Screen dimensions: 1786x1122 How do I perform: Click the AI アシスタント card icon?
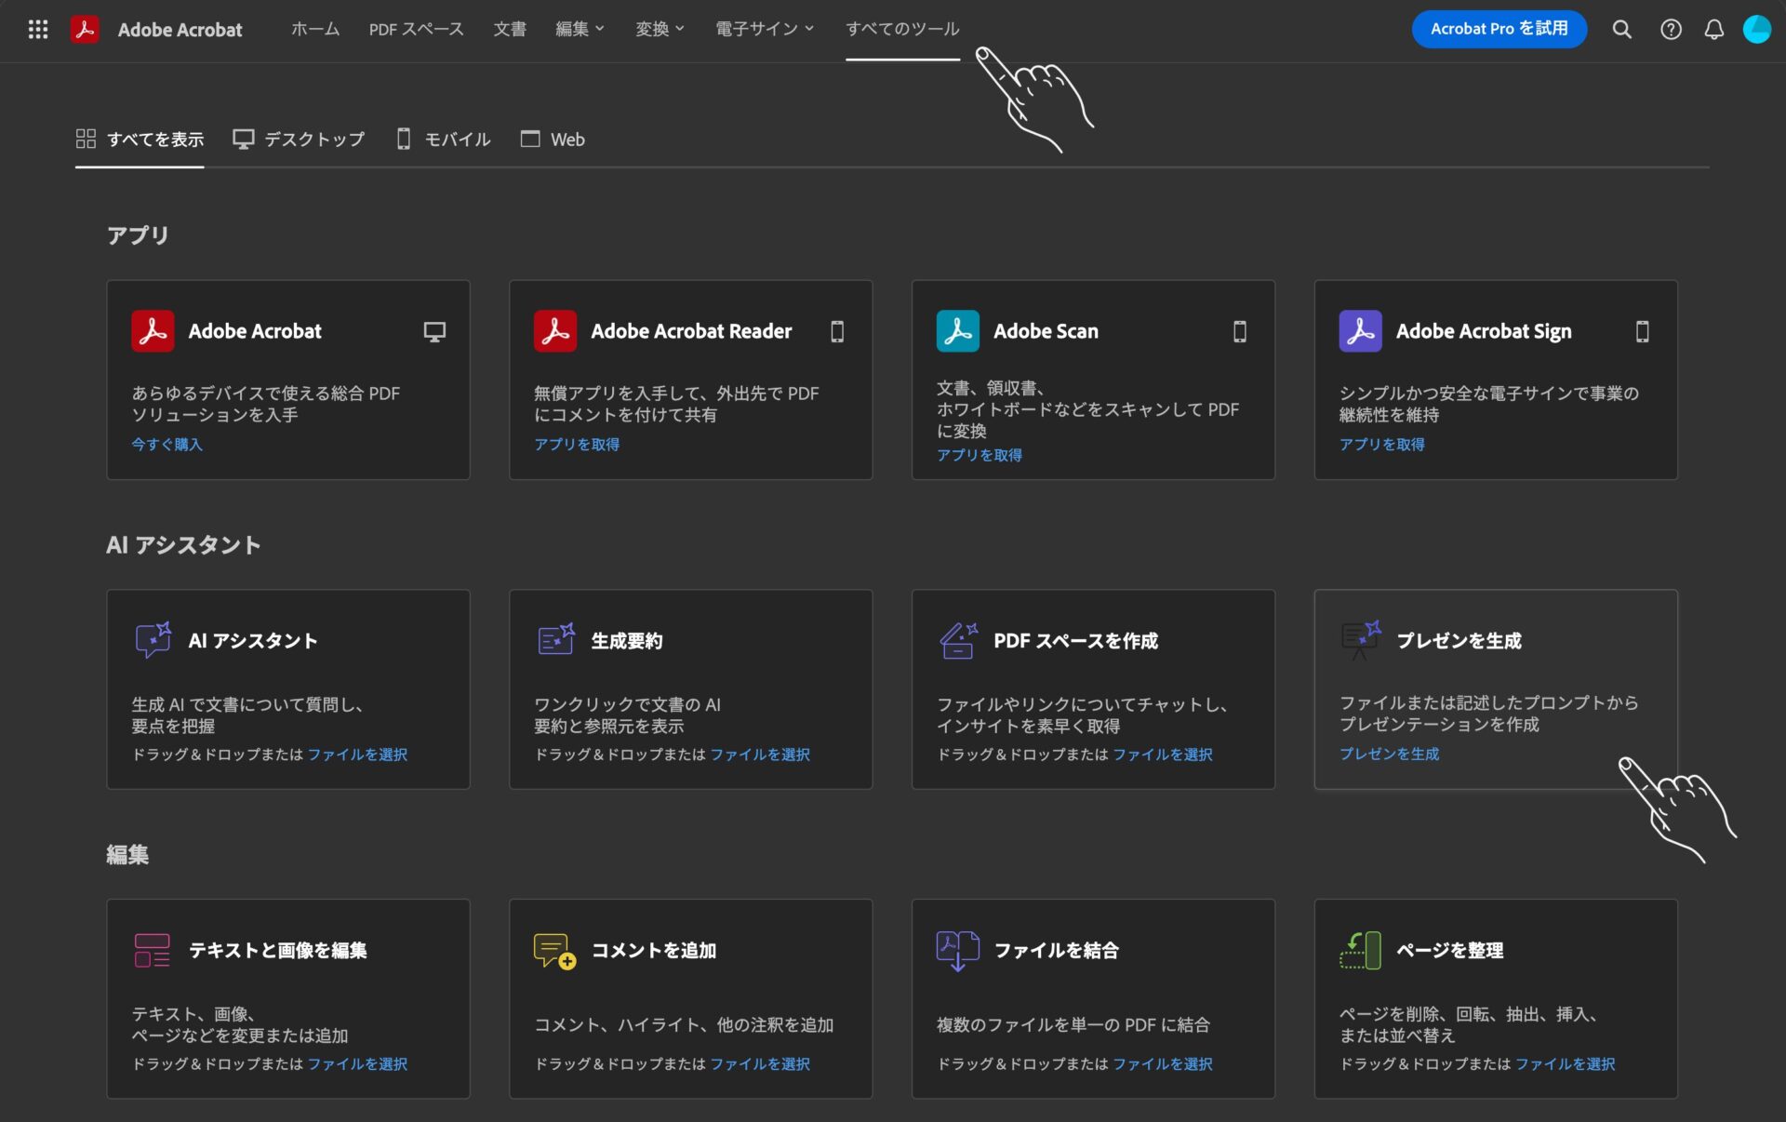153,640
